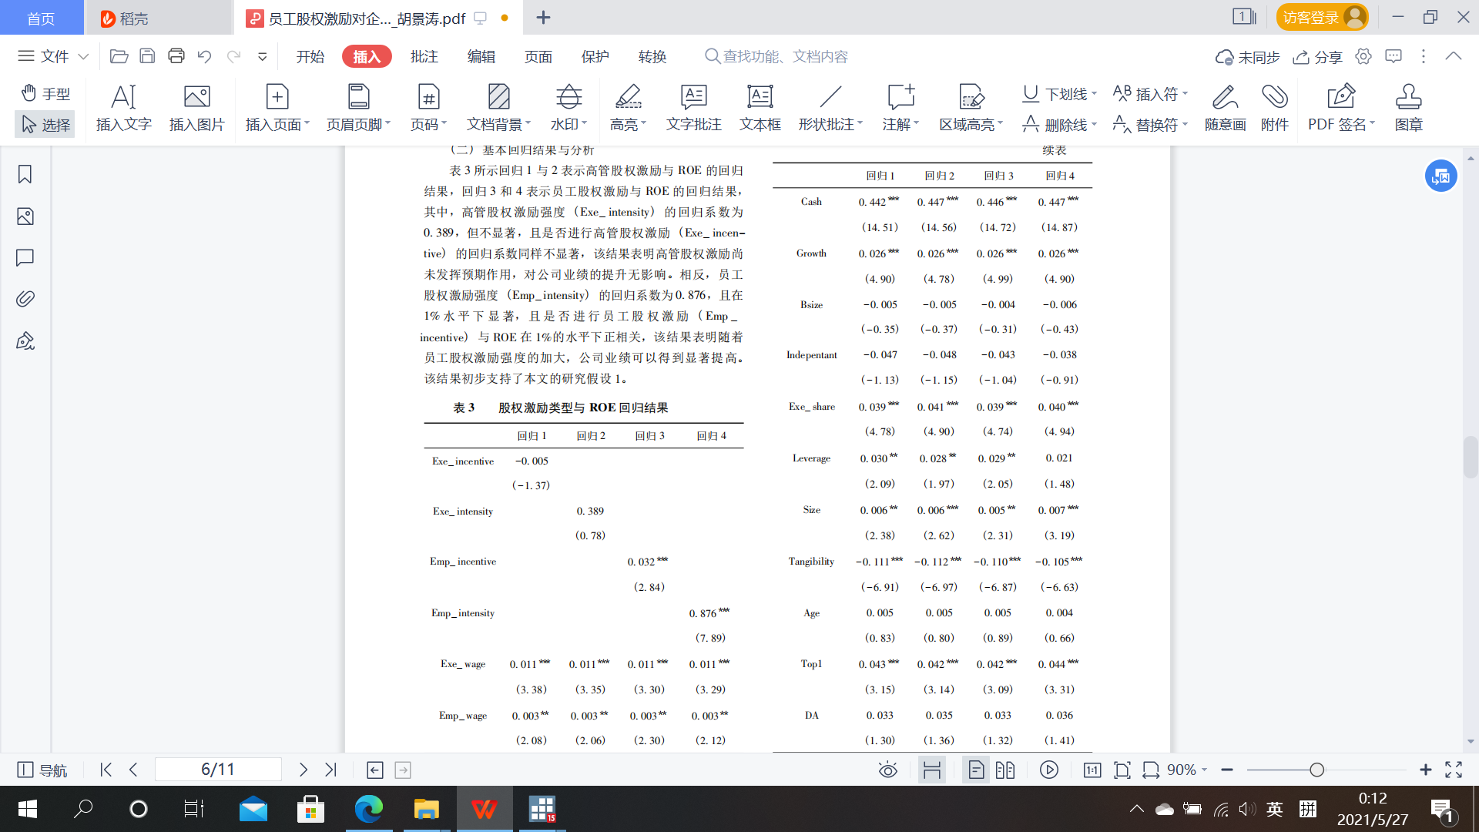The image size is (1479, 832).
Task: Switch to the Convert ribbon tab
Action: click(x=652, y=56)
